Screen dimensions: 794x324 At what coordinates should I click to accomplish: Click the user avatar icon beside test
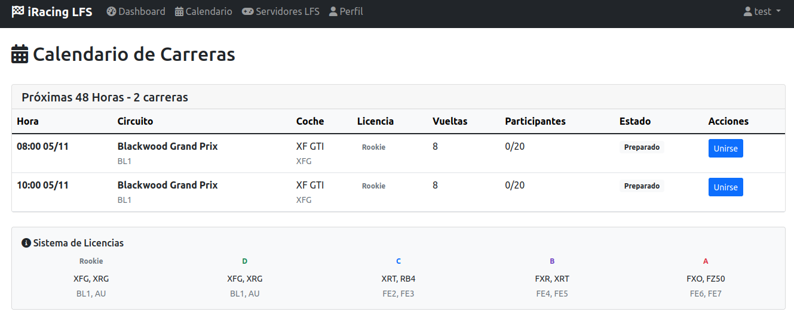[747, 11]
